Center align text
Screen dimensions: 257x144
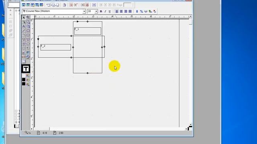[121, 11]
